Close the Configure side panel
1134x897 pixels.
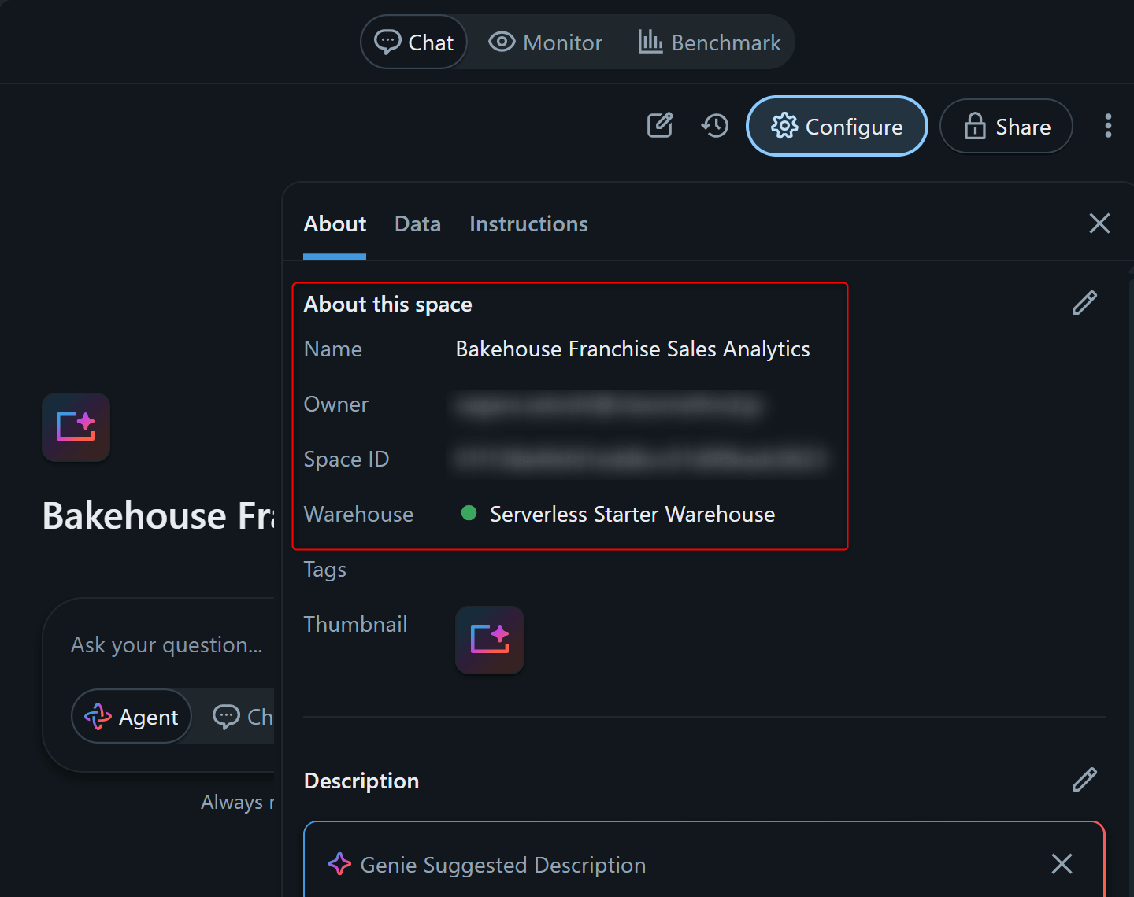coord(1099,223)
